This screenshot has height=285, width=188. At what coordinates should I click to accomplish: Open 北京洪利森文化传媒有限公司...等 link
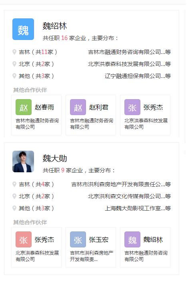[130, 196]
